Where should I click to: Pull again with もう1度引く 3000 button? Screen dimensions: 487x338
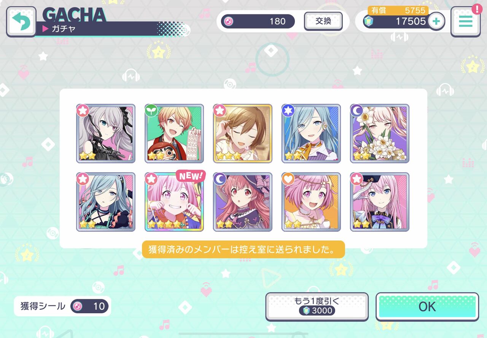tap(317, 306)
